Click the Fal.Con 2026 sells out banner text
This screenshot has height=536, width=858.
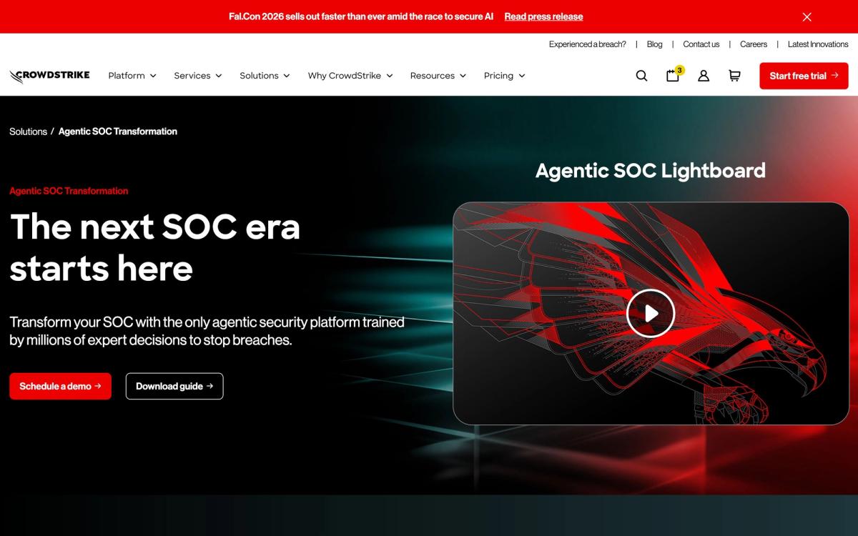(361, 16)
